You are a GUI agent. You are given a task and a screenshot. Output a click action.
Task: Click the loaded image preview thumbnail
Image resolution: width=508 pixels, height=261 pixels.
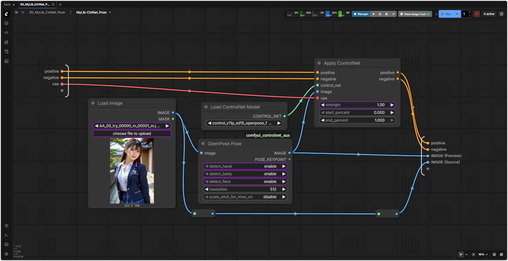tap(132, 171)
